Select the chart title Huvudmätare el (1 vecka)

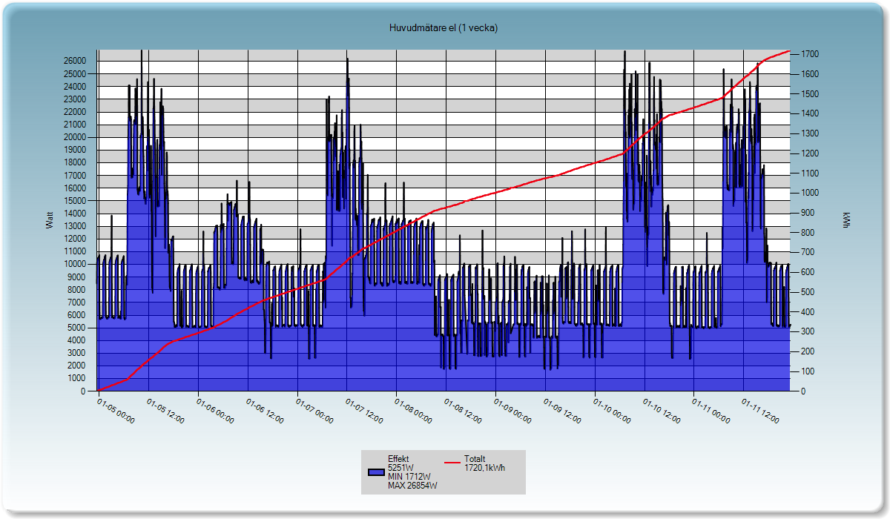pos(444,28)
